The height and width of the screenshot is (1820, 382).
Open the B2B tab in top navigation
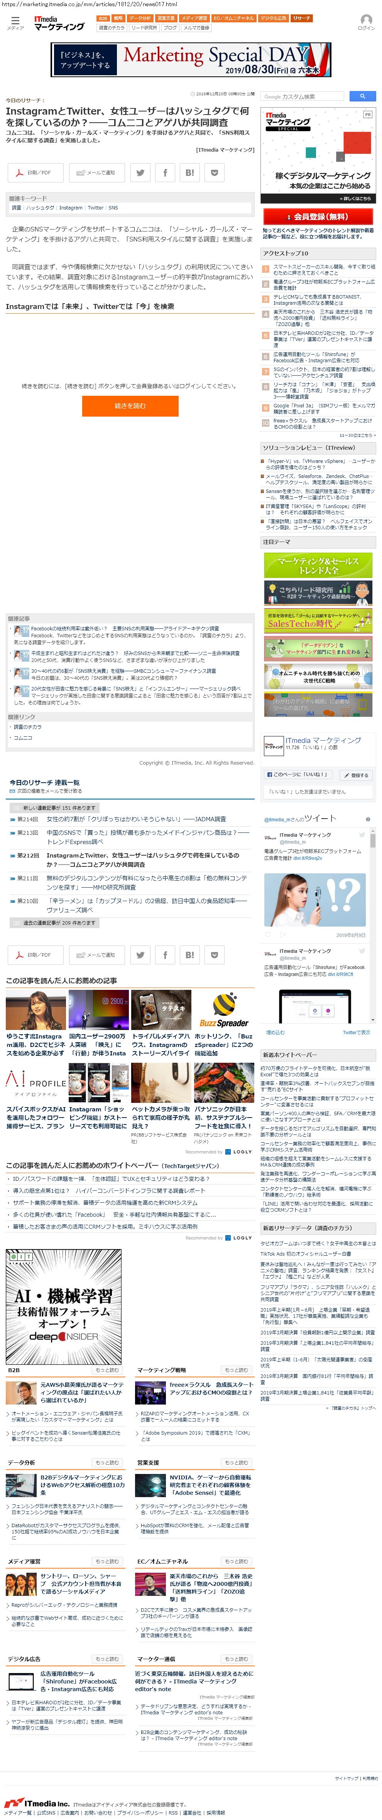103,19
